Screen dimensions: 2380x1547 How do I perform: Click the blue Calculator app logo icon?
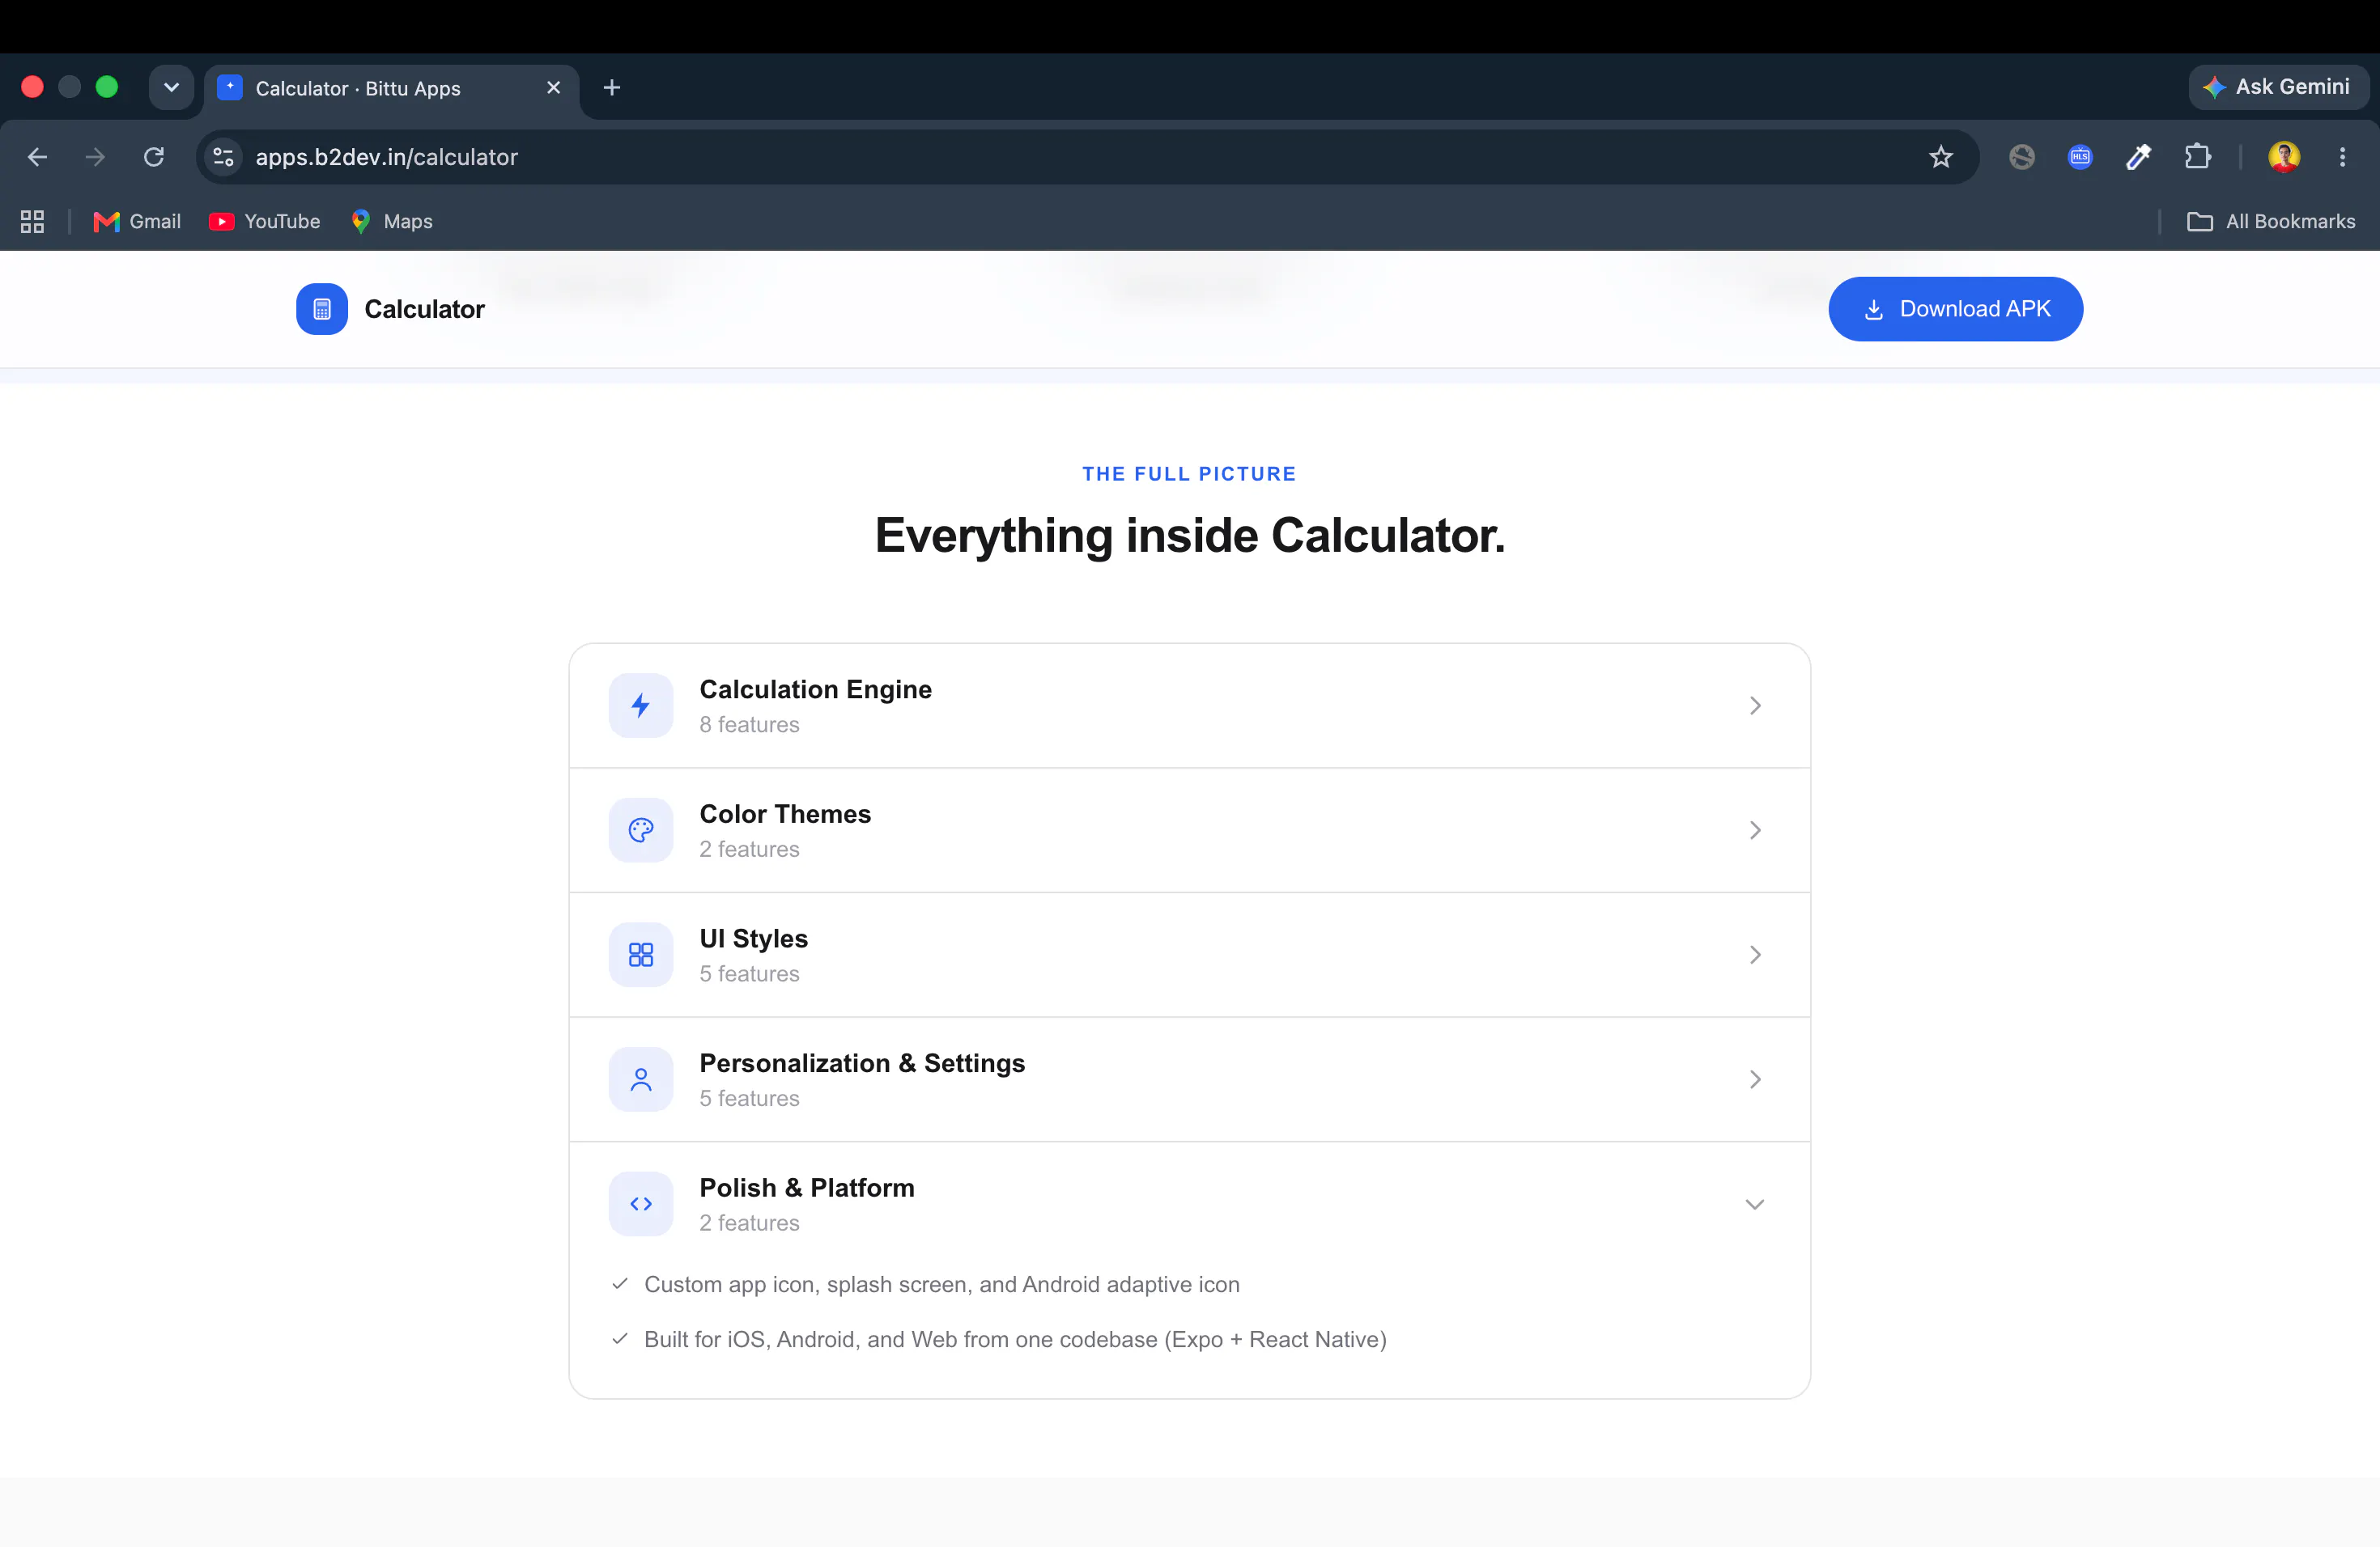click(321, 309)
